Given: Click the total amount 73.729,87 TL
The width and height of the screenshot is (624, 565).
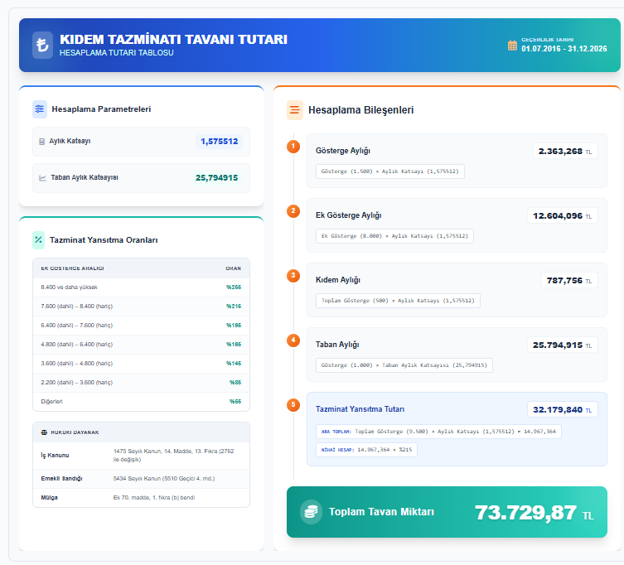Looking at the screenshot, I should (534, 513).
